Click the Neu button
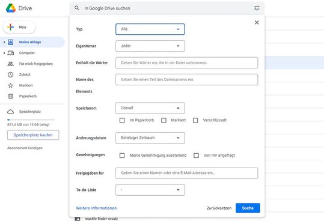 19,27
